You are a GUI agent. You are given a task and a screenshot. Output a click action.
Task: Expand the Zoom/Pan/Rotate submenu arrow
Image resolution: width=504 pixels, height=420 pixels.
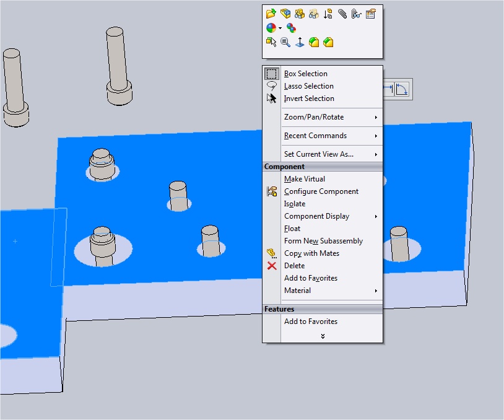pos(376,117)
